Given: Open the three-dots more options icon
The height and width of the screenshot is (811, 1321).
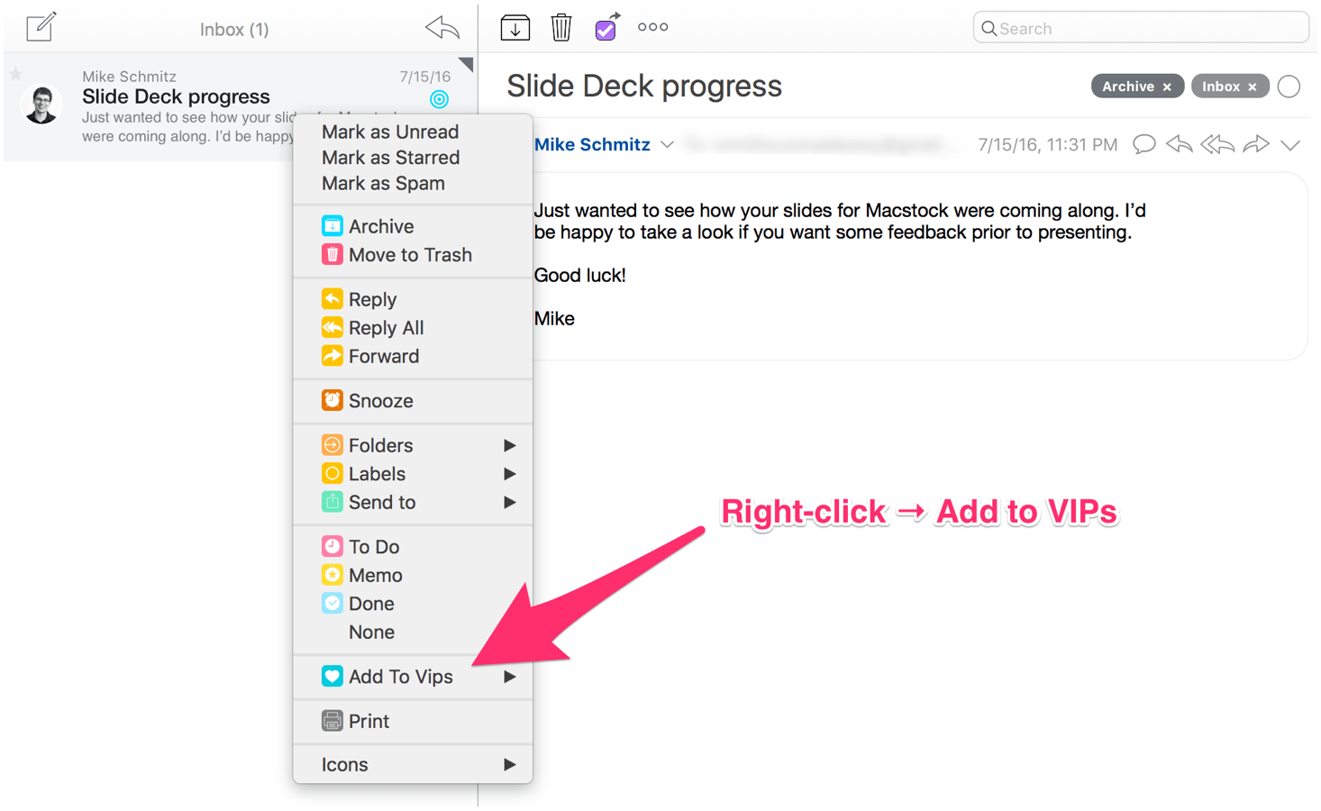Looking at the screenshot, I should pyautogui.click(x=653, y=27).
